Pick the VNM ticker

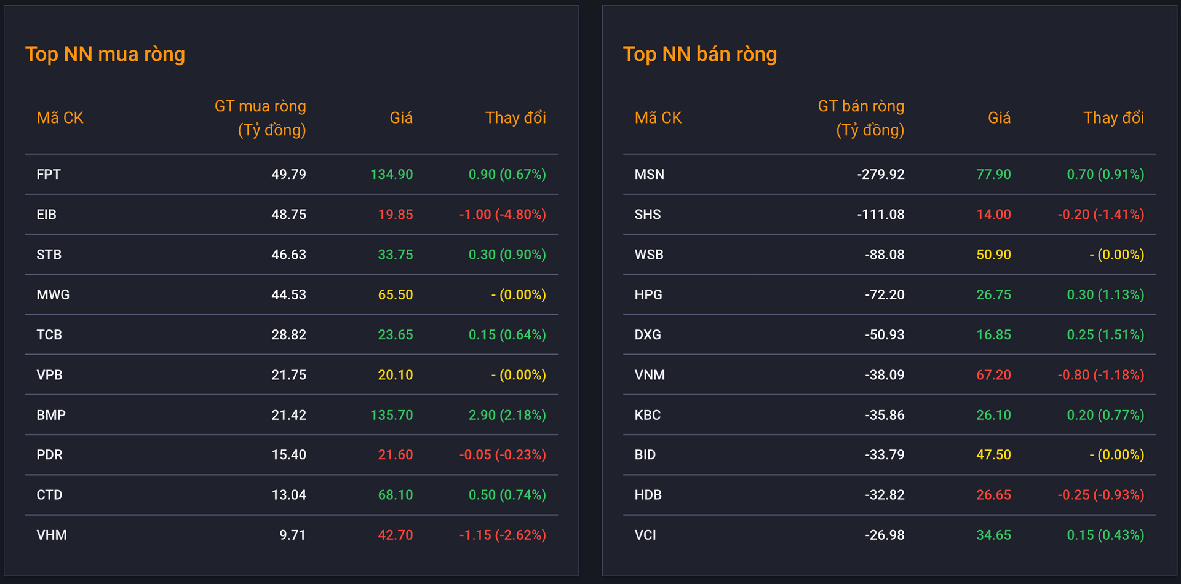[650, 375]
